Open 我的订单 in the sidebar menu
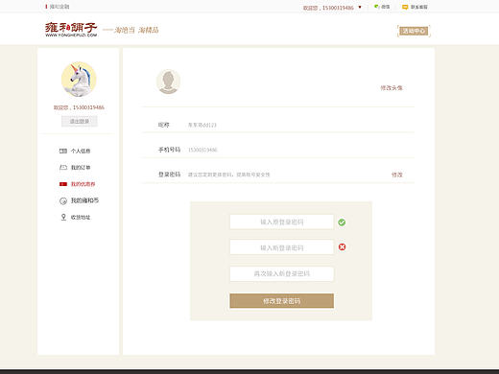 click(75, 168)
